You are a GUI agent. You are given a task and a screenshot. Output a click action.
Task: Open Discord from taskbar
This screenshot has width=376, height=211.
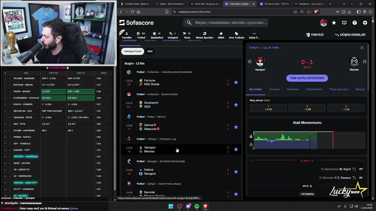pos(188,206)
